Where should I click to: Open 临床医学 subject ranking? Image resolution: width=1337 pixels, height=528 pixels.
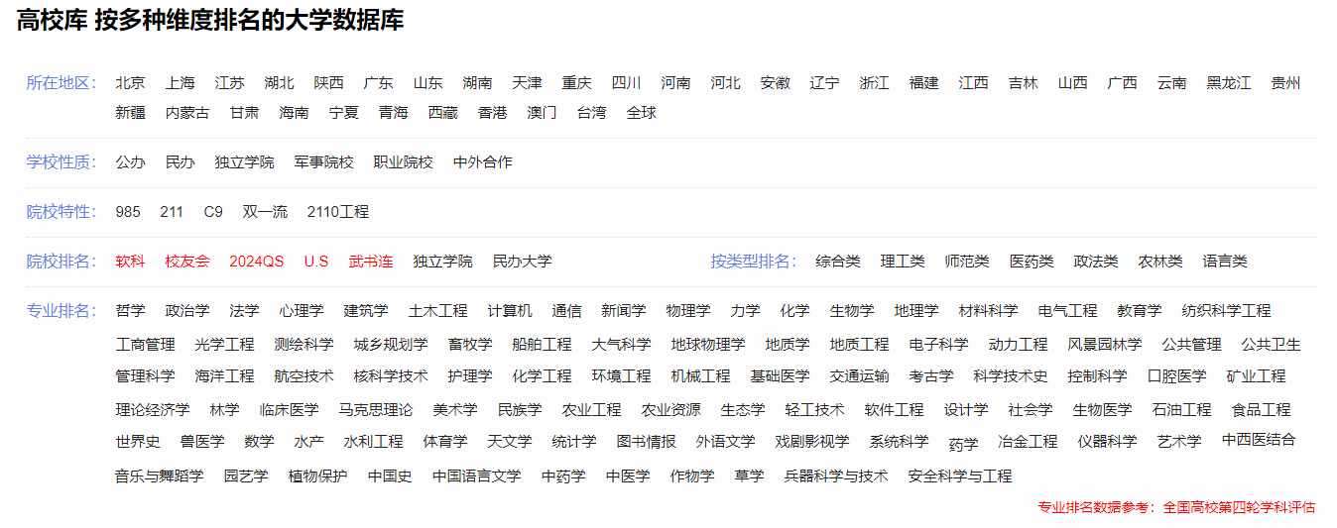(289, 410)
